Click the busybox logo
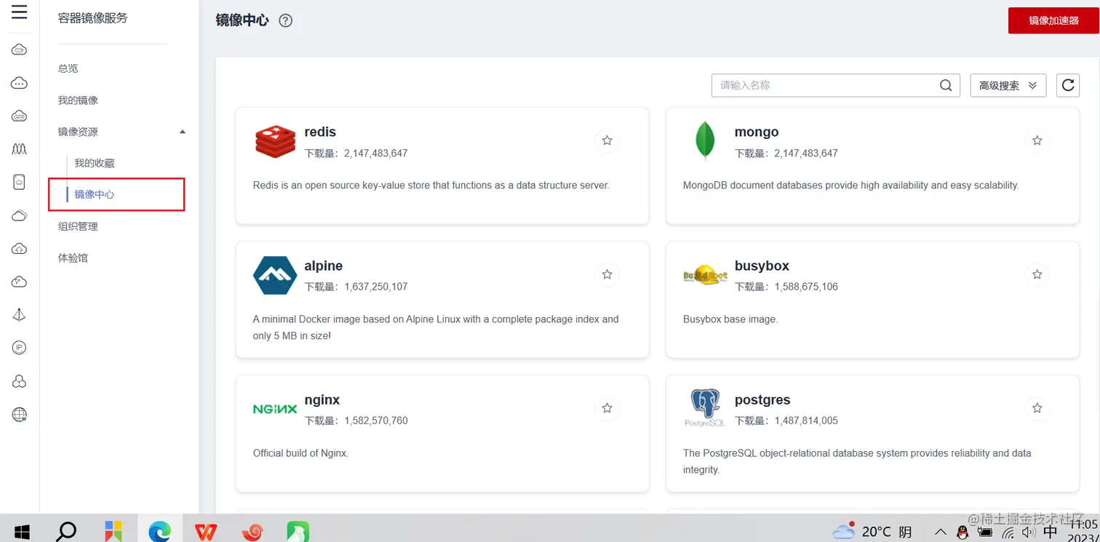 click(x=705, y=275)
